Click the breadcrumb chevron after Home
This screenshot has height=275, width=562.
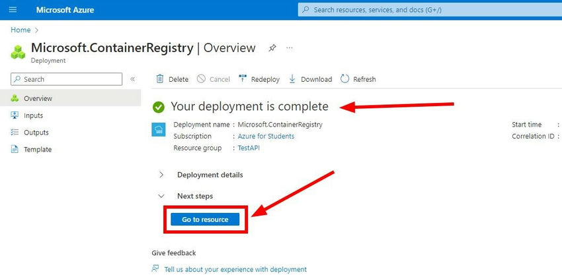[36, 30]
